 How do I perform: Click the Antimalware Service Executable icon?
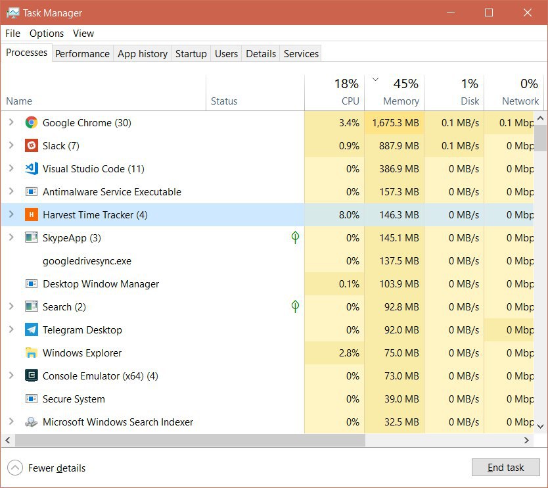click(32, 191)
